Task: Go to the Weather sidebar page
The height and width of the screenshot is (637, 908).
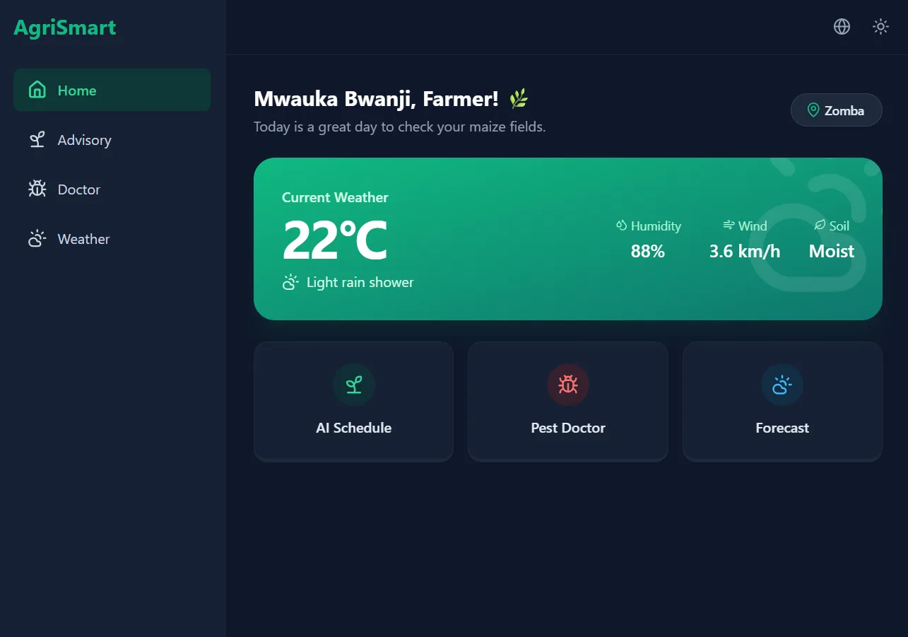Action: pos(112,238)
